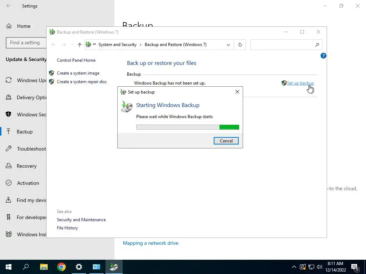Open Mapping a network drive link
Screen dimensions: 366x274
click(150, 243)
